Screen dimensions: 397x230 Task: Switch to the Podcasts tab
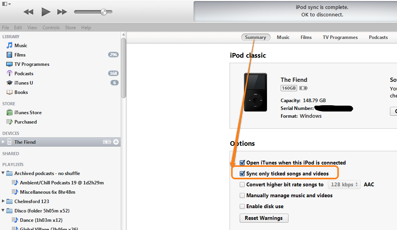pyautogui.click(x=378, y=37)
